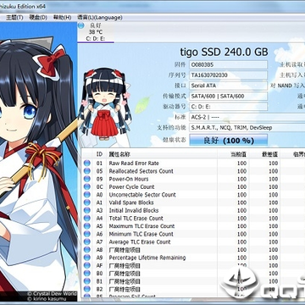Select the Percentage Lifetime Remaining attribute name
Image resolution: width=305 pixels, height=305 pixels.
[147, 258]
